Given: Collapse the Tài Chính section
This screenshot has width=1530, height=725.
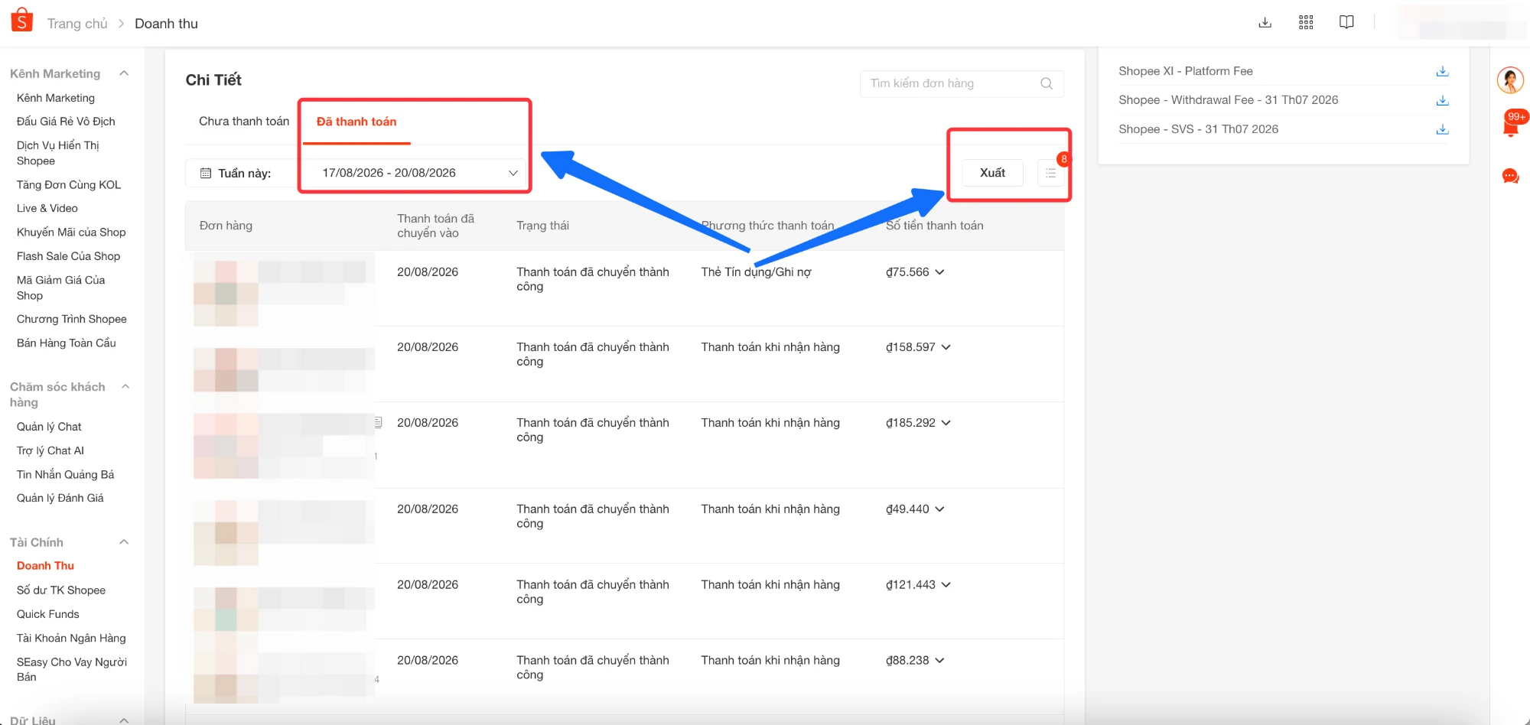Looking at the screenshot, I should pos(124,542).
